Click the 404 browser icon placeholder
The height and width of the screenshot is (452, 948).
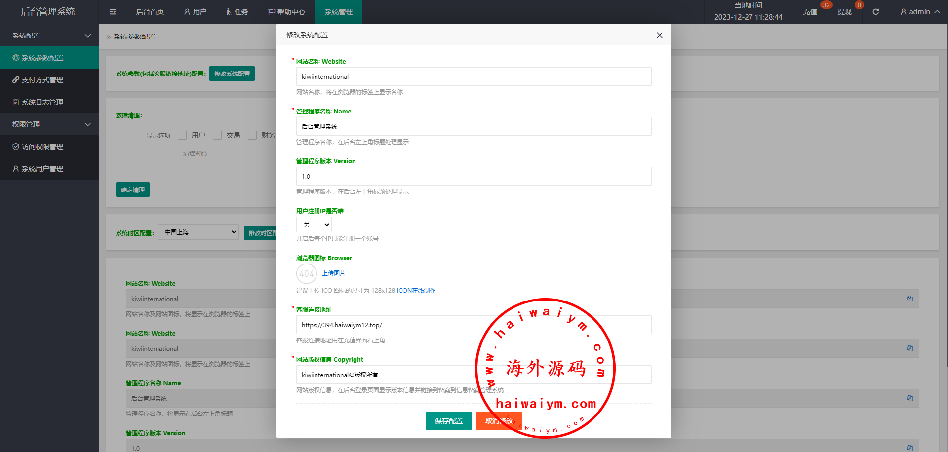click(x=306, y=273)
